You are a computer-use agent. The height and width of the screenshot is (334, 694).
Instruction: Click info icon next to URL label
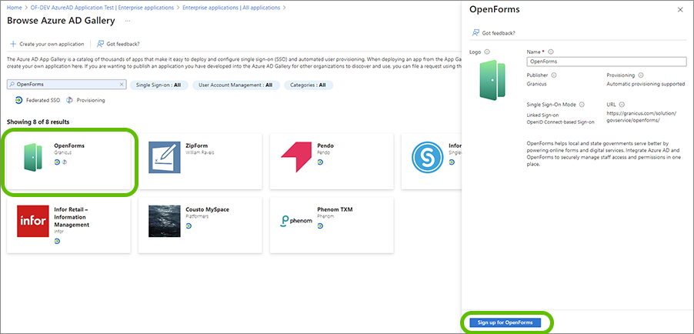coord(622,105)
